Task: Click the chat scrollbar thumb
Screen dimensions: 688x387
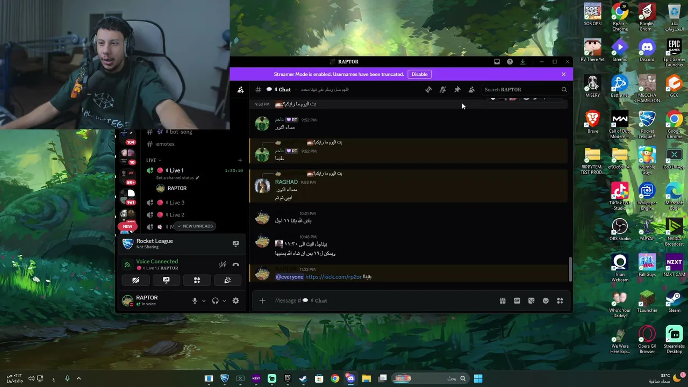Action: pyautogui.click(x=570, y=269)
